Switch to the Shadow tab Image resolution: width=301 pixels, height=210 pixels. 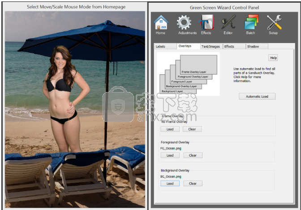(257, 46)
